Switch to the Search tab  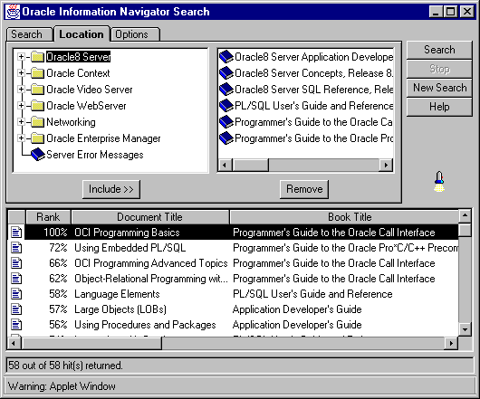tap(29, 34)
